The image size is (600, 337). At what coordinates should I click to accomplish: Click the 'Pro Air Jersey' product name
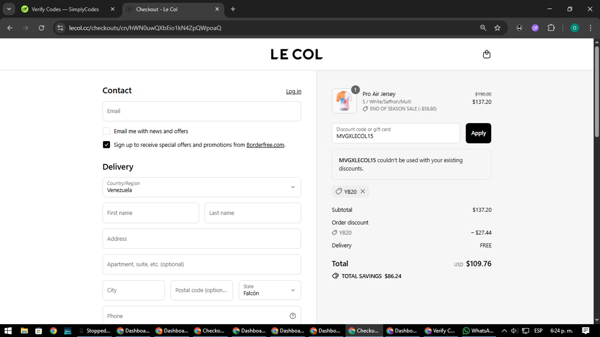[x=379, y=94]
